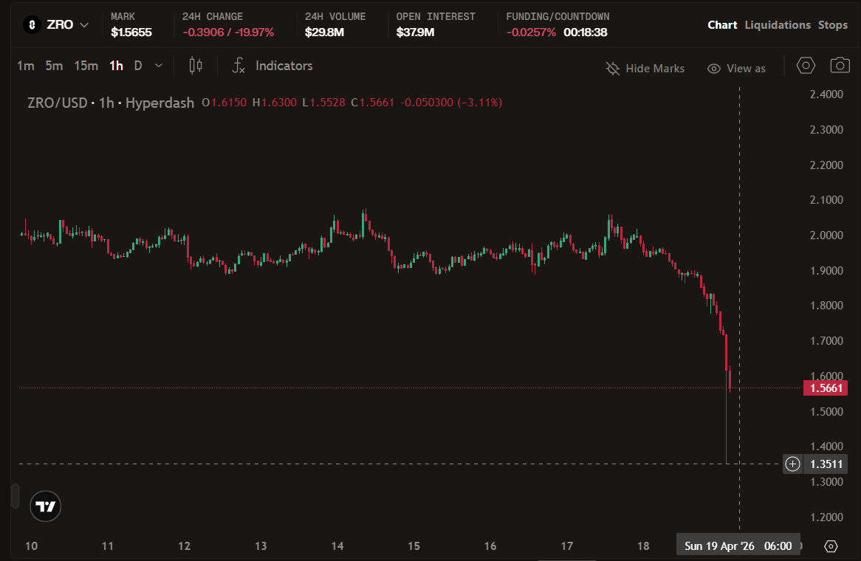
Task: Click date 18 on the time axis
Action: point(643,546)
